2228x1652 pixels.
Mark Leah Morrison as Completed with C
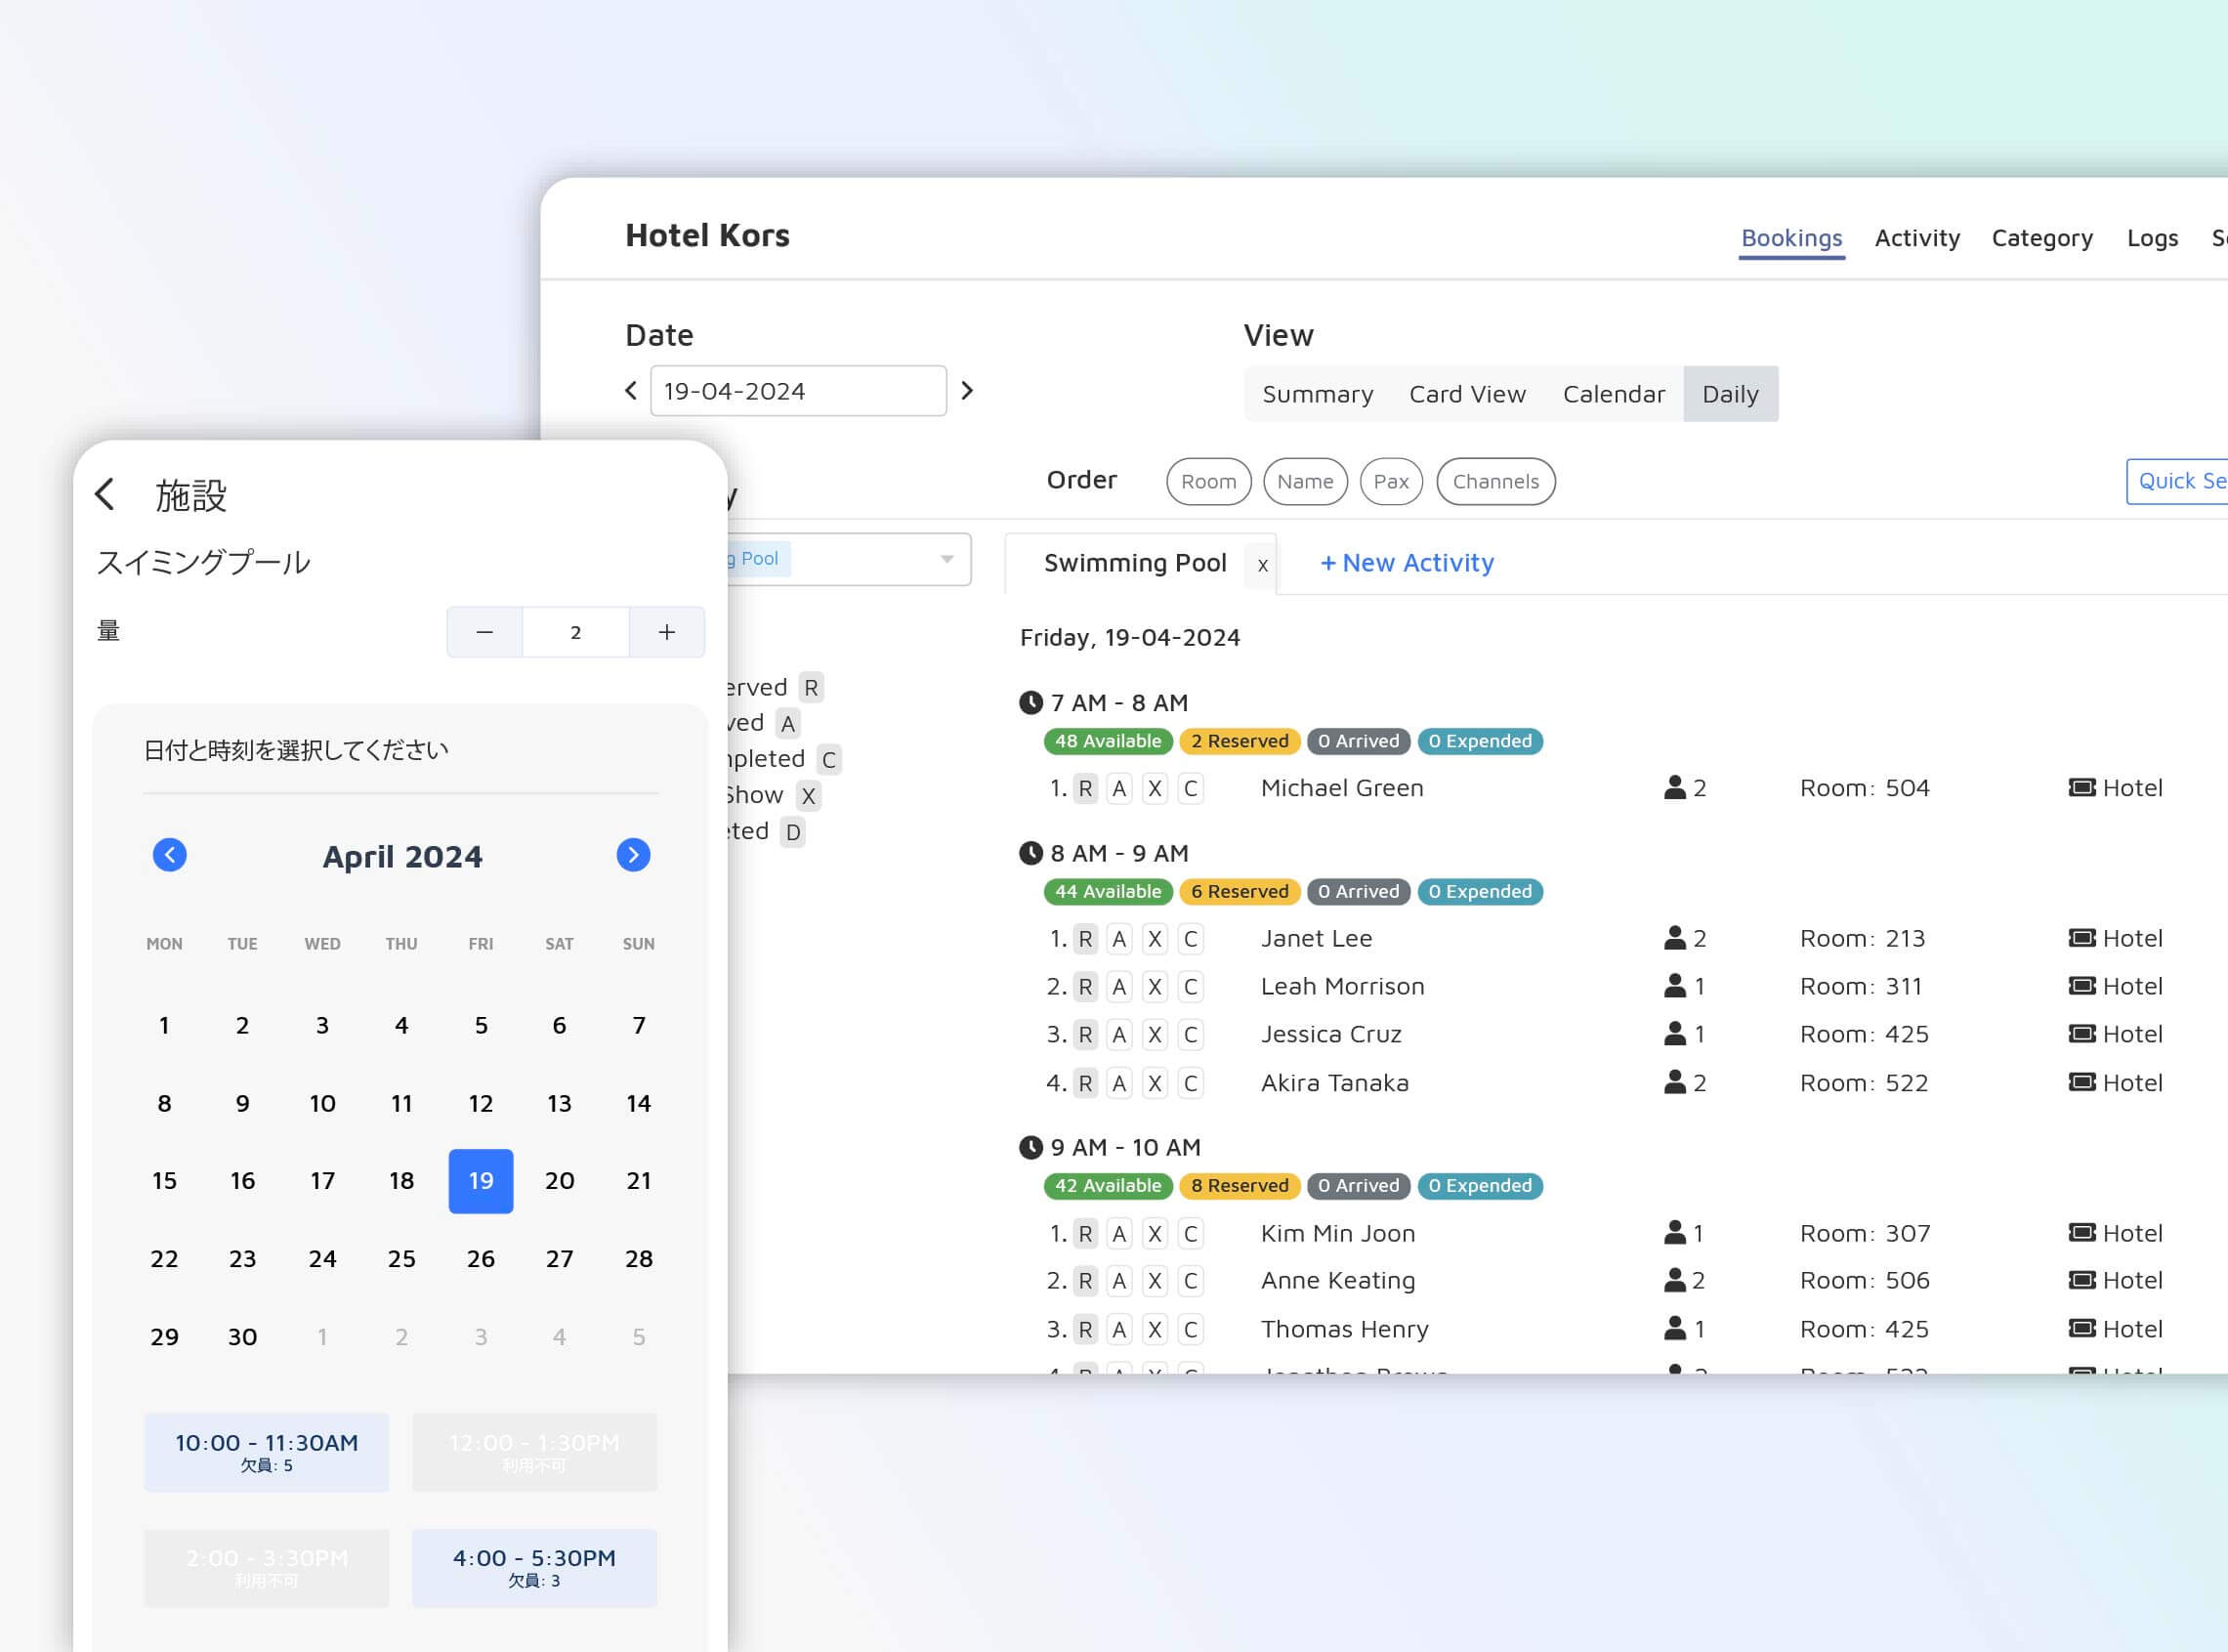pos(1191,987)
